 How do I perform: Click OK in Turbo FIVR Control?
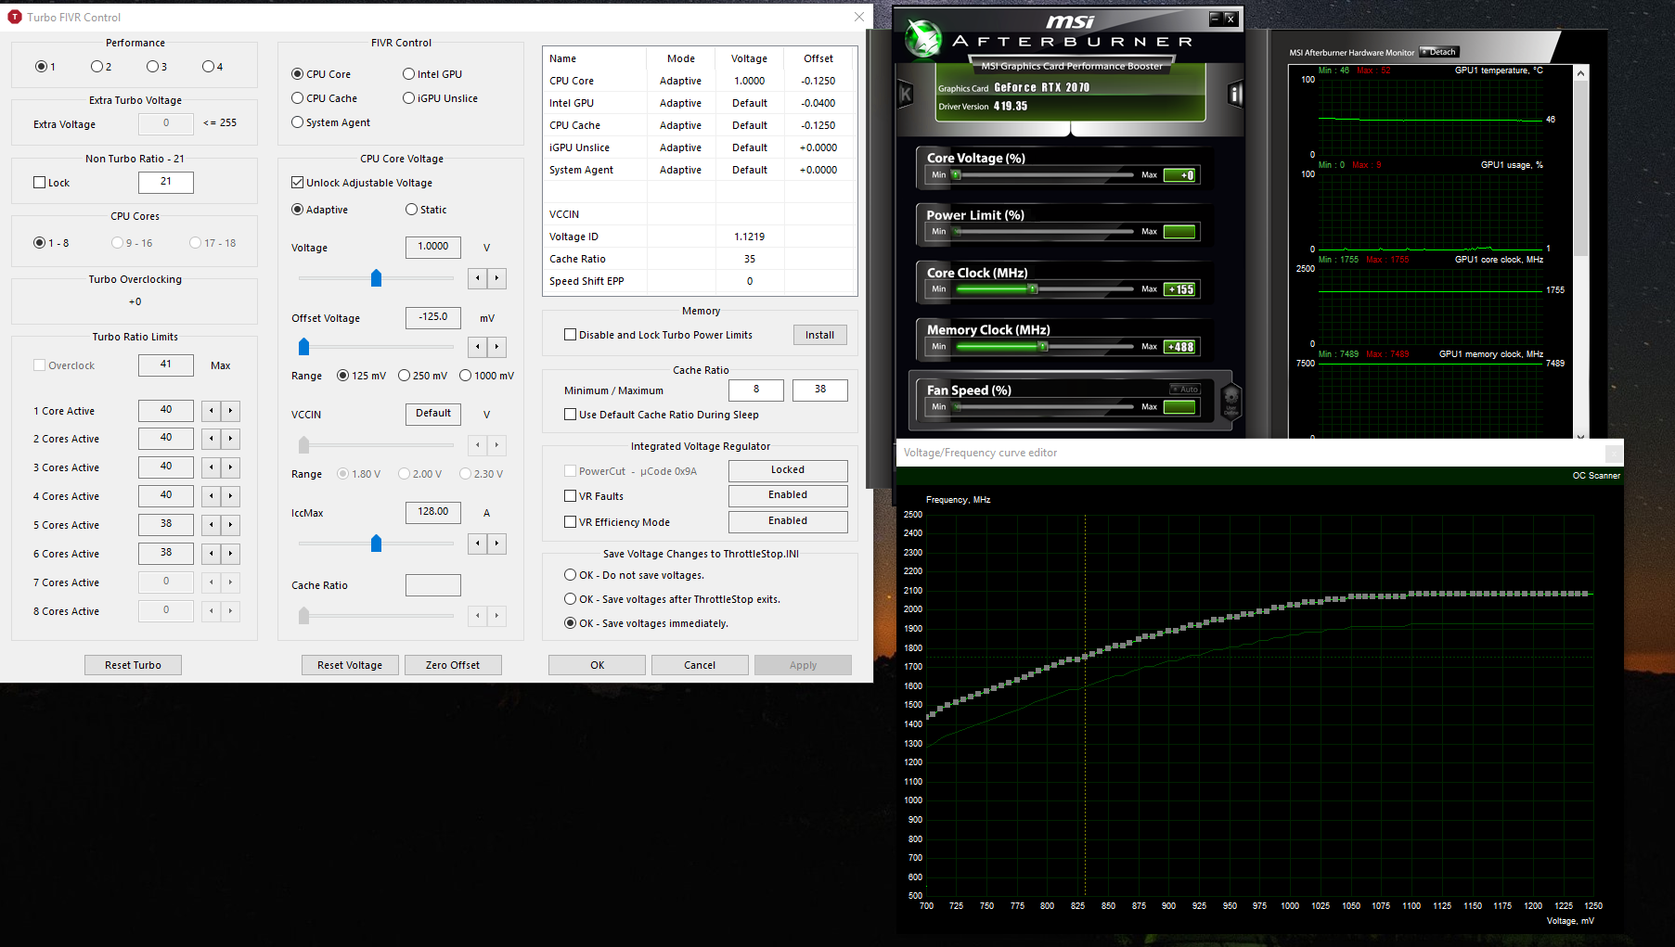coord(597,665)
